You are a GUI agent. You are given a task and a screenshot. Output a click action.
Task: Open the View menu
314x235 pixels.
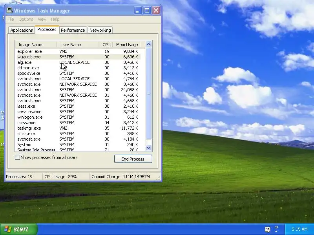[42, 19]
